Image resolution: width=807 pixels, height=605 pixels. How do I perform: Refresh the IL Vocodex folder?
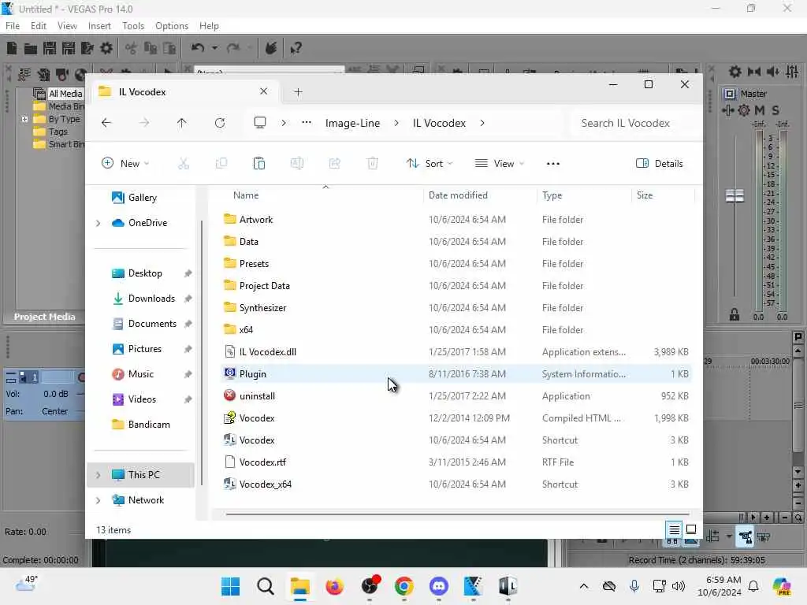[x=220, y=123]
